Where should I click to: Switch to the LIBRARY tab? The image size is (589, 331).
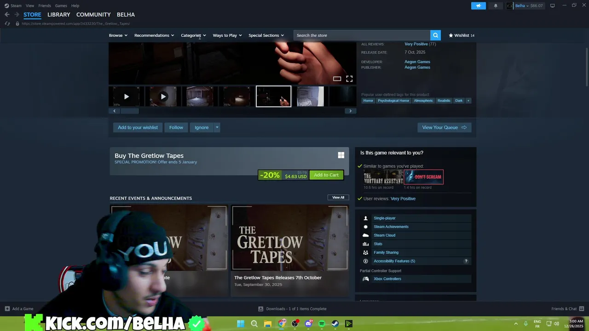point(59,15)
